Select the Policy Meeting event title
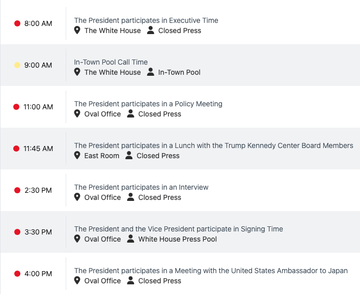The image size is (360, 294). click(148, 104)
